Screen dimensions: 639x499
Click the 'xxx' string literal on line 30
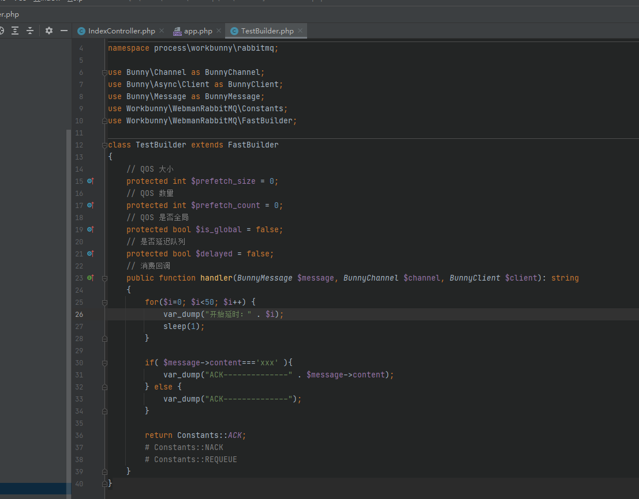pos(267,363)
